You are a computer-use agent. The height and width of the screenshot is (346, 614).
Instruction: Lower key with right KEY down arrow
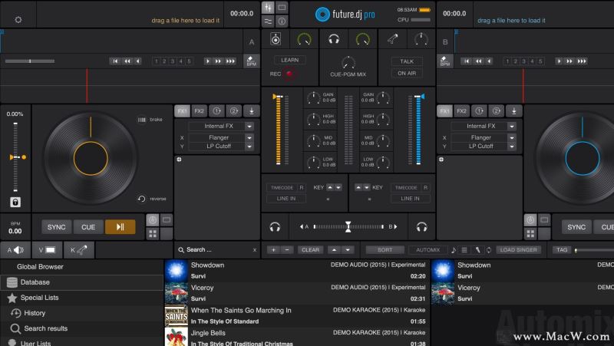click(366, 187)
